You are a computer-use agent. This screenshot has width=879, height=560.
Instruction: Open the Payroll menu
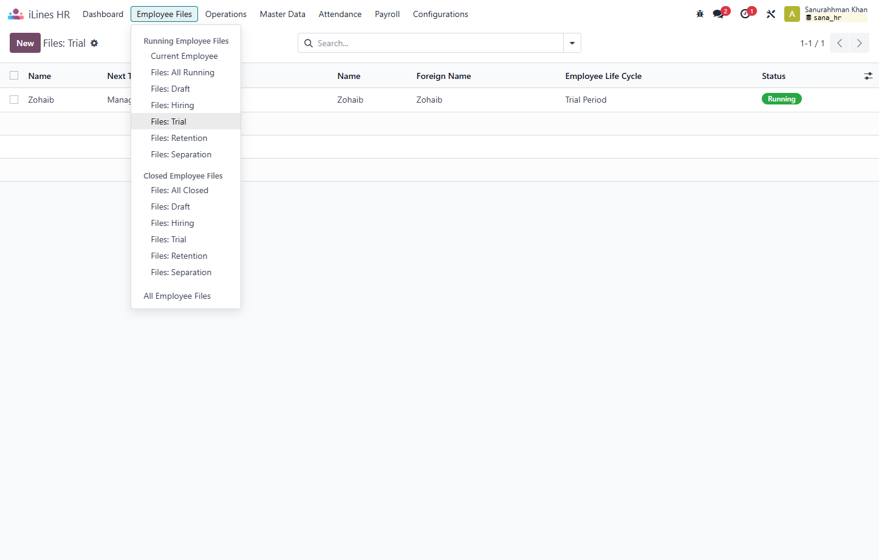[387, 14]
